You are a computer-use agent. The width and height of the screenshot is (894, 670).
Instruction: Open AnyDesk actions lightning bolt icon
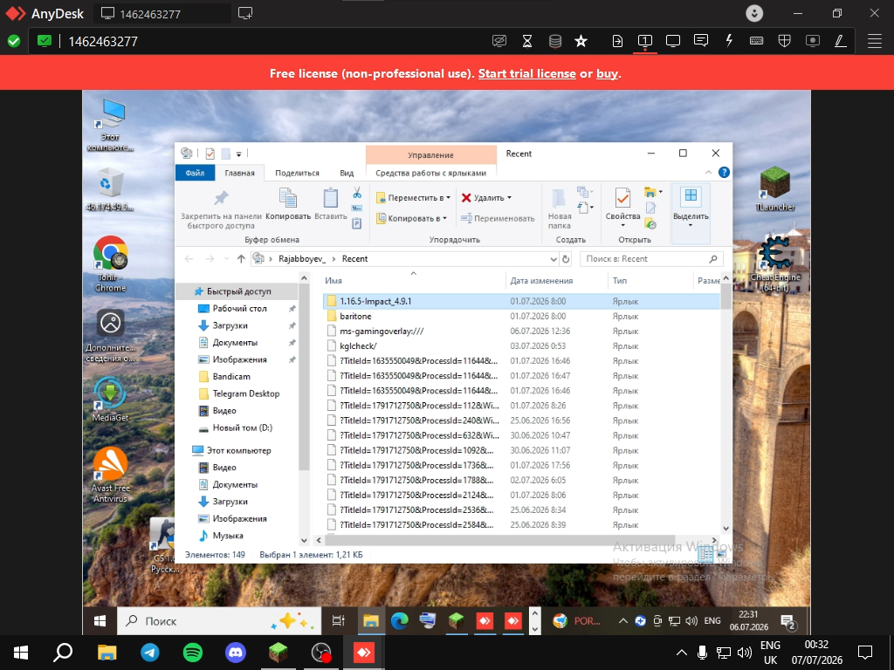729,41
